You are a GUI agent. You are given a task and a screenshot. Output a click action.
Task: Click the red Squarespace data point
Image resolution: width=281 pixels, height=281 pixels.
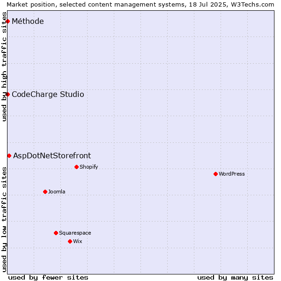click(56, 233)
